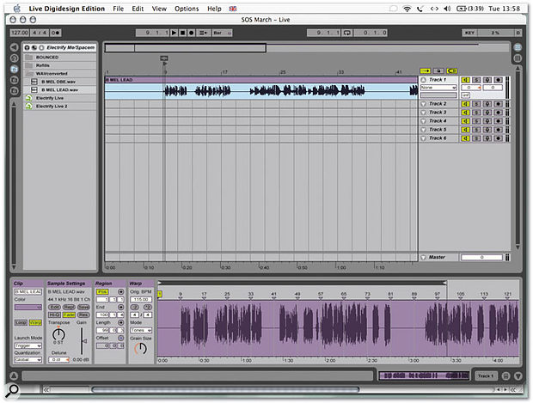Viewport: 533px width, 403px height.
Task: Click the Arrangement view selector icon
Action: click(518, 47)
